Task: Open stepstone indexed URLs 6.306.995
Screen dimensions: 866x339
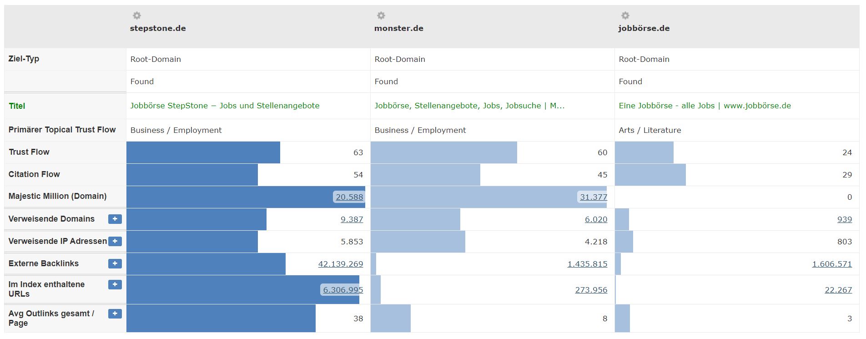Action: pyautogui.click(x=343, y=290)
